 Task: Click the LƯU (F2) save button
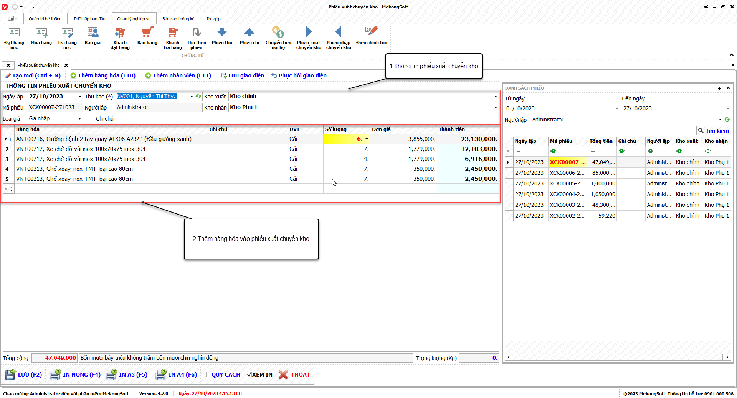point(24,375)
